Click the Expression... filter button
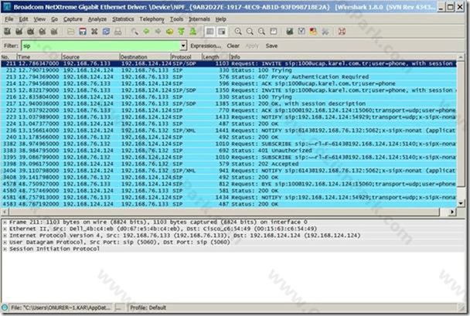 pos(206,46)
